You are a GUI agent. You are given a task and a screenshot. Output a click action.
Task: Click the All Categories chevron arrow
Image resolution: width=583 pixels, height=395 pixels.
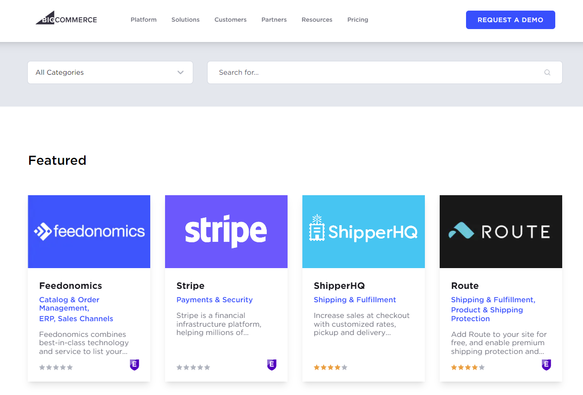[x=181, y=72]
